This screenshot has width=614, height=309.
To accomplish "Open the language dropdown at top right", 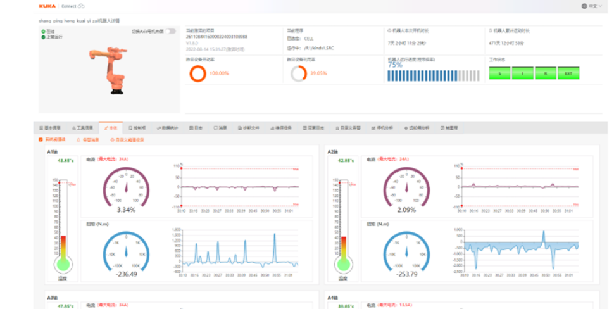I will [592, 6].
